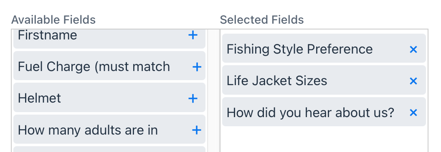This screenshot has height=152, width=441.
Task: Add the Helmet field via plus icon
Action: [193, 98]
